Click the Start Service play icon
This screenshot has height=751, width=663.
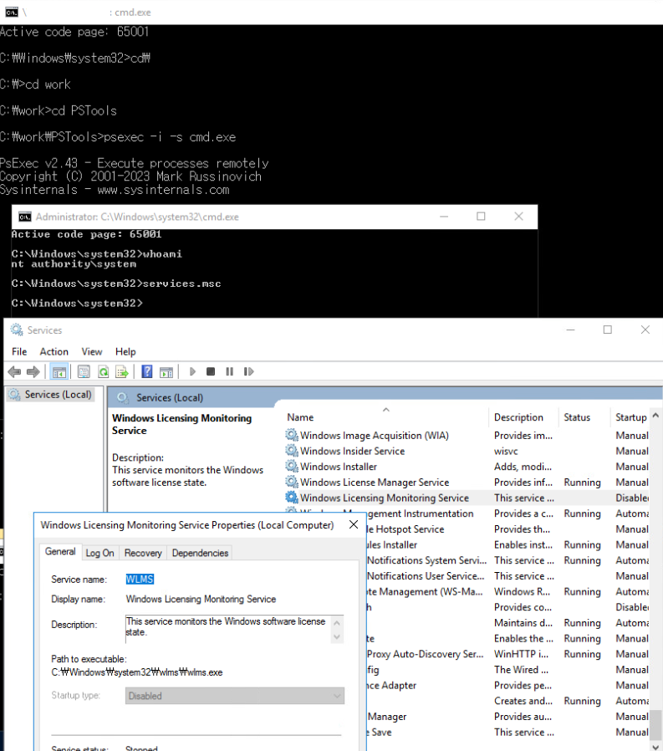pyautogui.click(x=192, y=371)
